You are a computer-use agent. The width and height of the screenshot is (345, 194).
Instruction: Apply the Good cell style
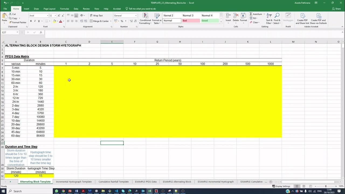[x=210, y=20]
